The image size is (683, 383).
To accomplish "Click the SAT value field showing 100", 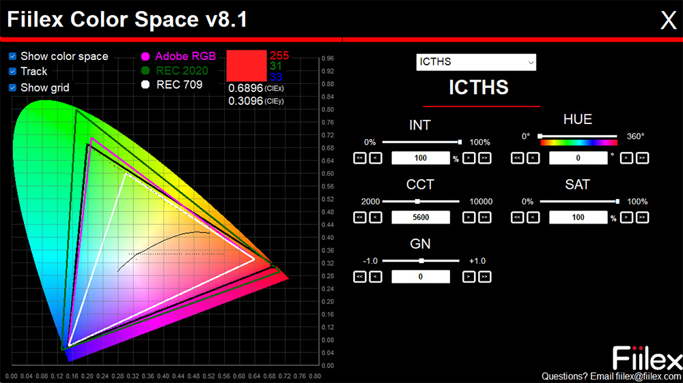I will tap(578, 217).
